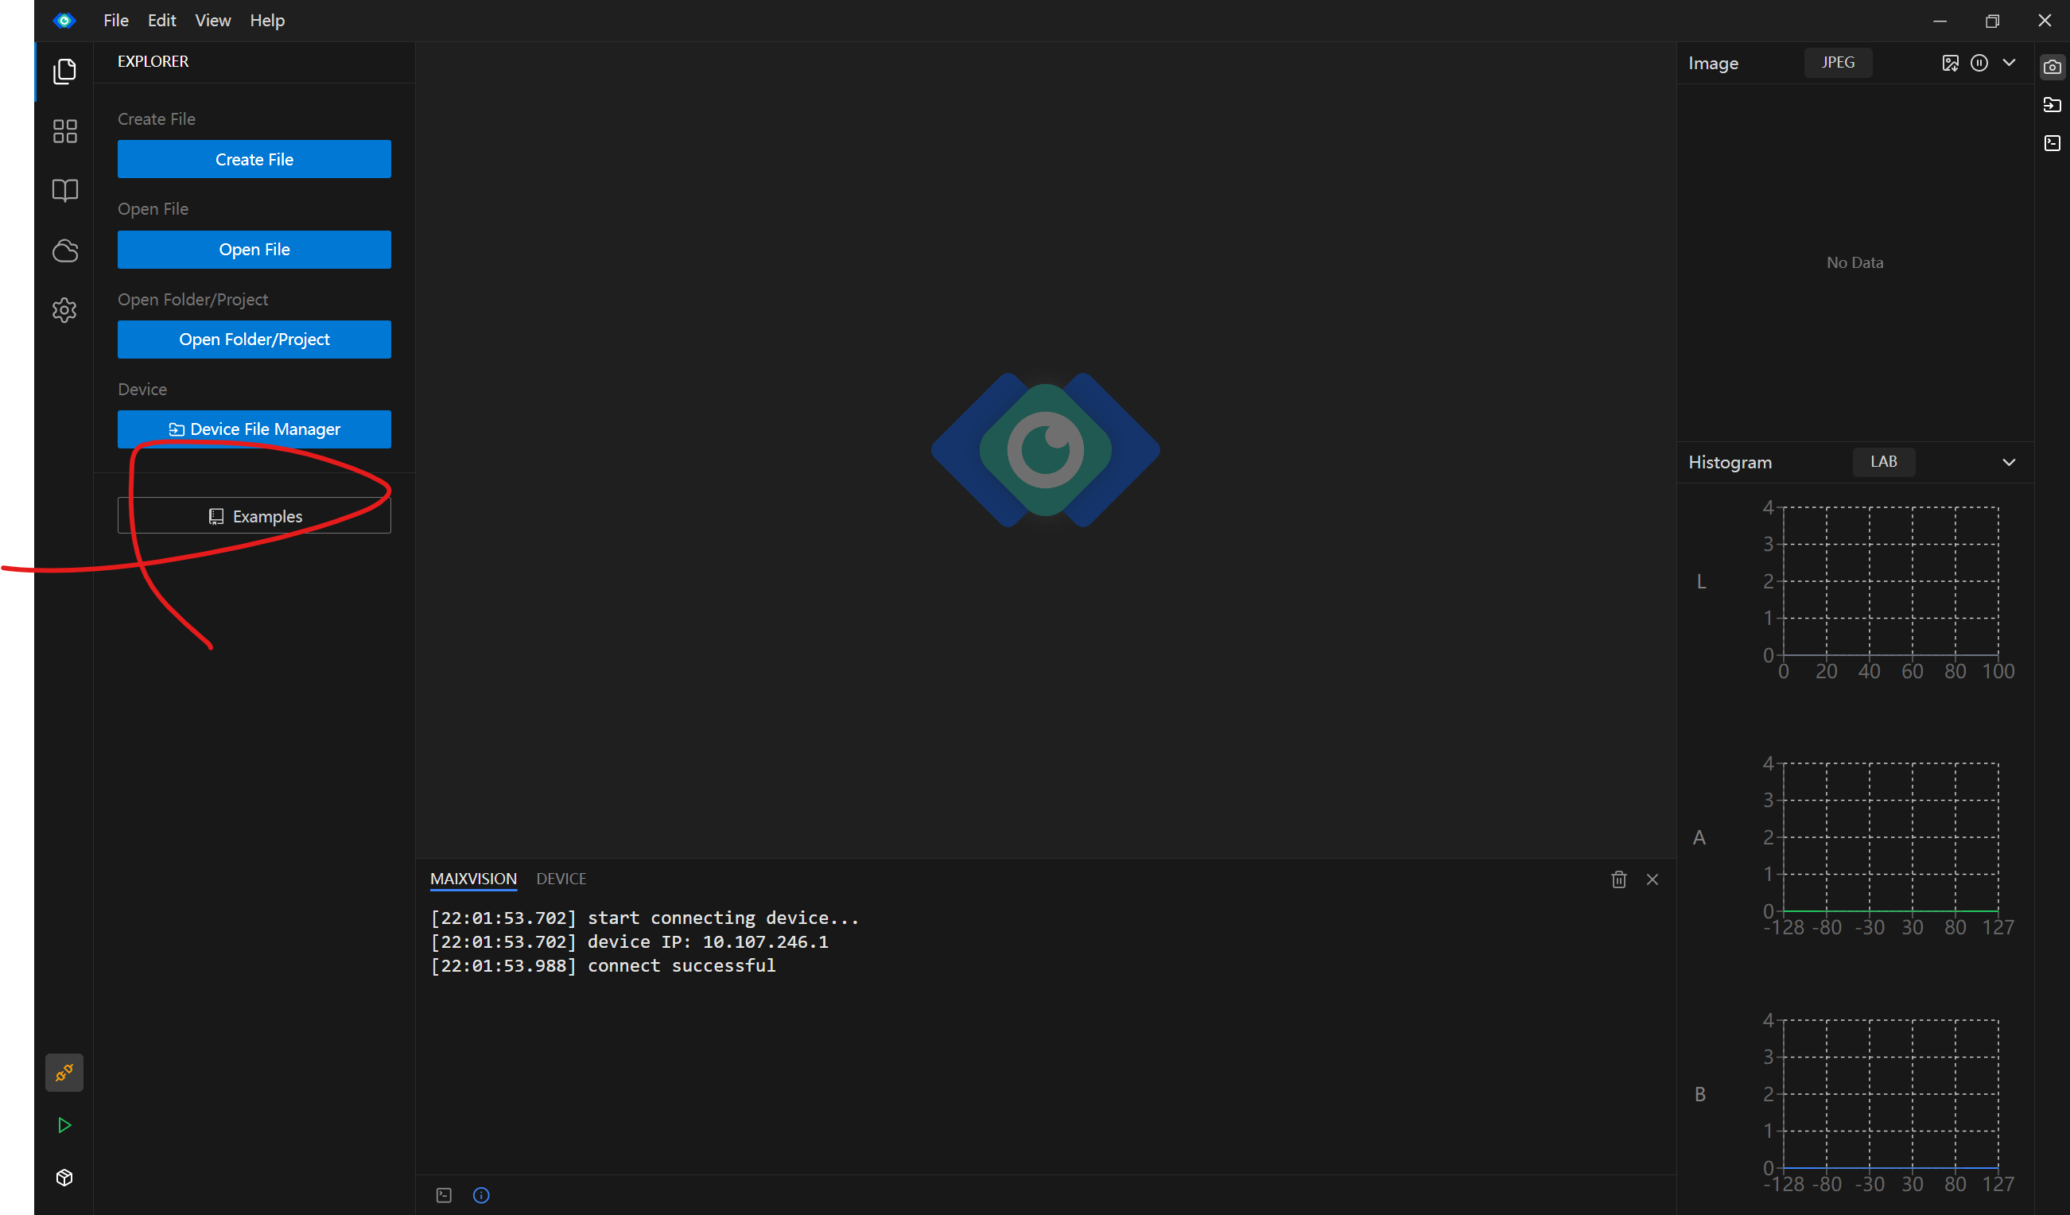
Task: Toggle the terminal panel icon in status bar
Action: pos(444,1194)
